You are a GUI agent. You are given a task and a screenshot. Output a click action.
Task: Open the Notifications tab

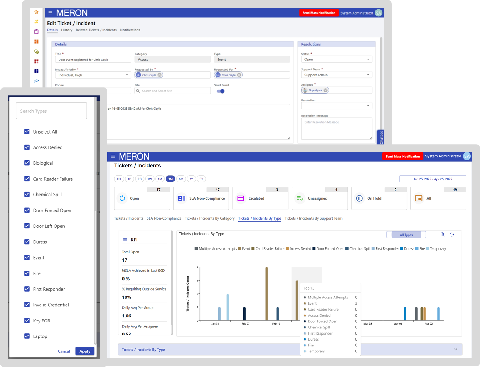130,30
